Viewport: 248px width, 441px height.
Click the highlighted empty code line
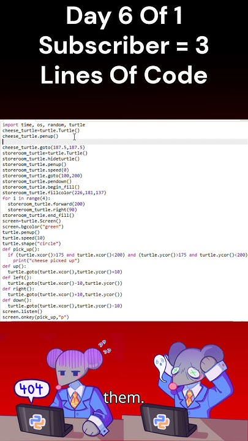(x=125, y=141)
